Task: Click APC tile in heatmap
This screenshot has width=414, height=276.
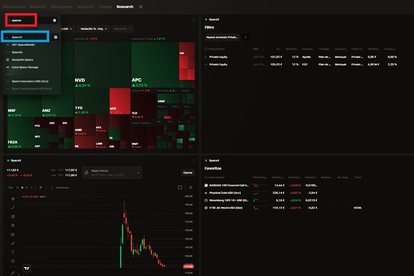Action: point(155,65)
